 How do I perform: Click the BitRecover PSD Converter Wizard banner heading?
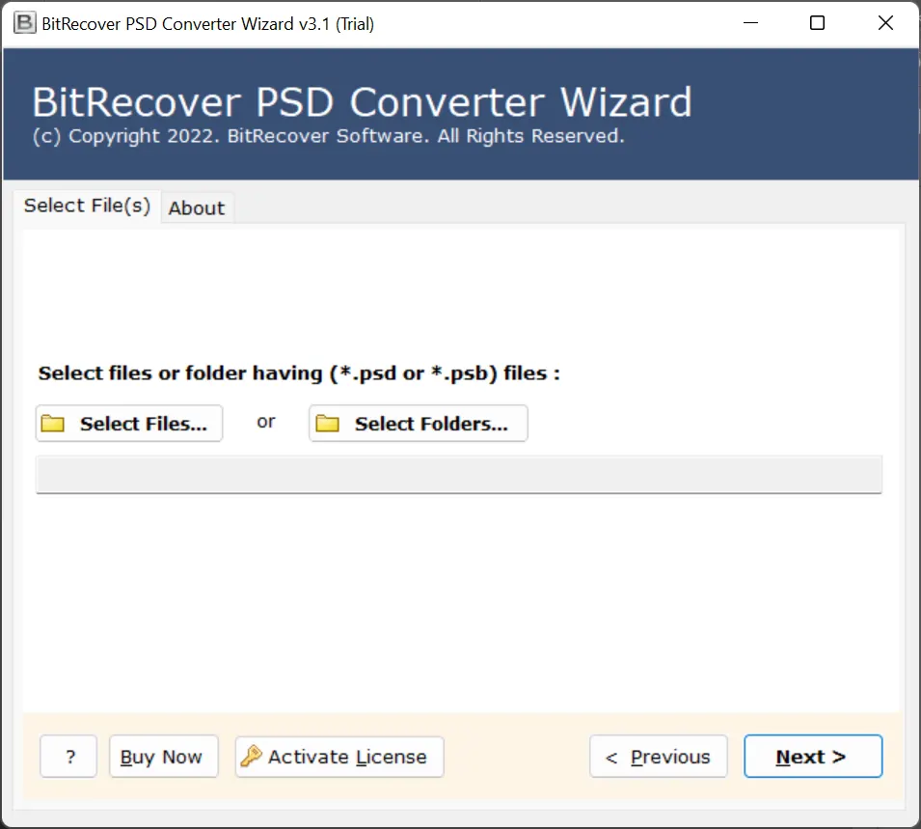[362, 102]
